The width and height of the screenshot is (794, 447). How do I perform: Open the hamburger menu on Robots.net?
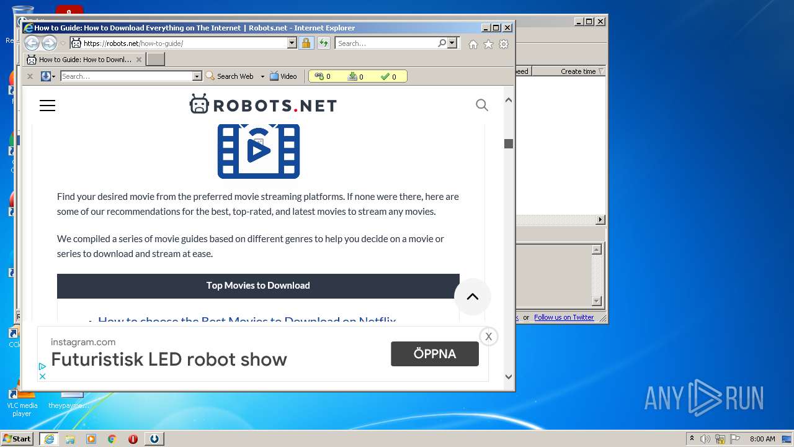[x=47, y=106]
